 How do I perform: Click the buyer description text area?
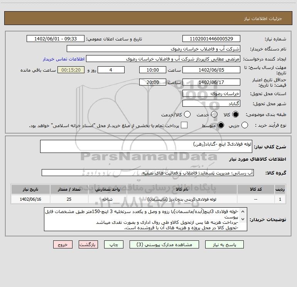coord(145,219)
